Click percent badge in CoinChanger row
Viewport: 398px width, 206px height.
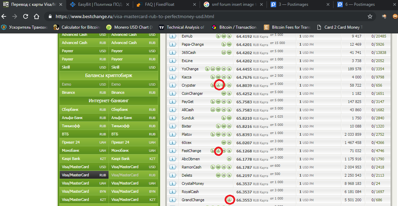coord(229,93)
